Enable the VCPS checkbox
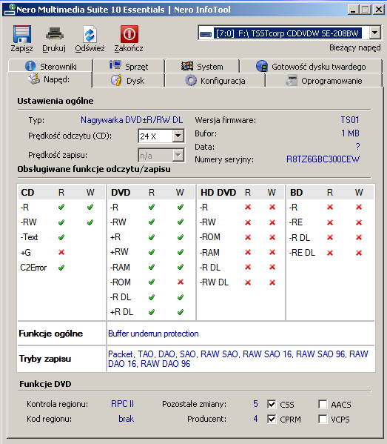 [x=323, y=419]
